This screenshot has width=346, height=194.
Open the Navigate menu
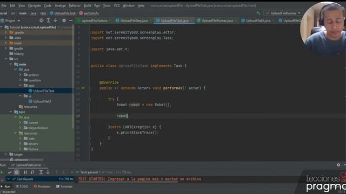[x=34, y=5]
